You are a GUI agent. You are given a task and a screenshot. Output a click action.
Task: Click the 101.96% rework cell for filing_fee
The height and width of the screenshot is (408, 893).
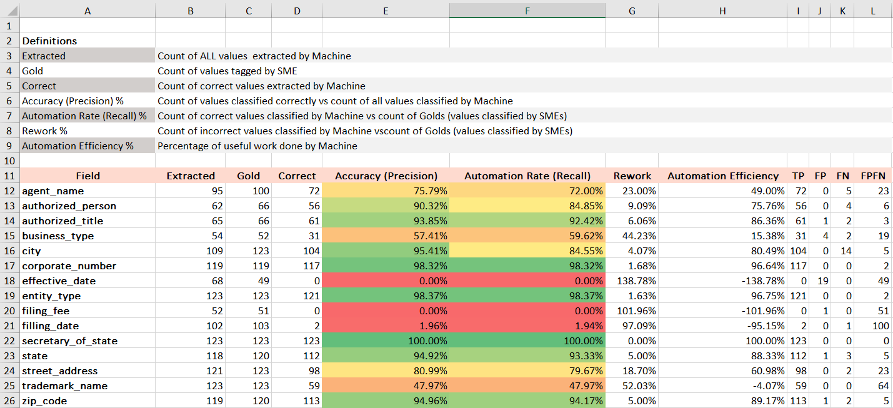632,311
